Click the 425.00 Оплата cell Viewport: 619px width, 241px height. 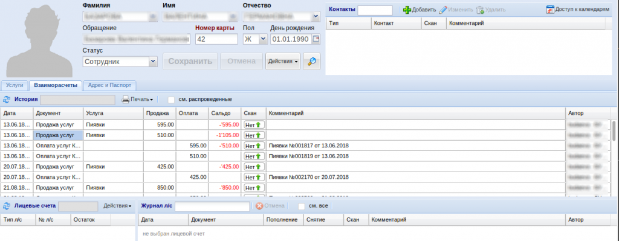pos(193,177)
